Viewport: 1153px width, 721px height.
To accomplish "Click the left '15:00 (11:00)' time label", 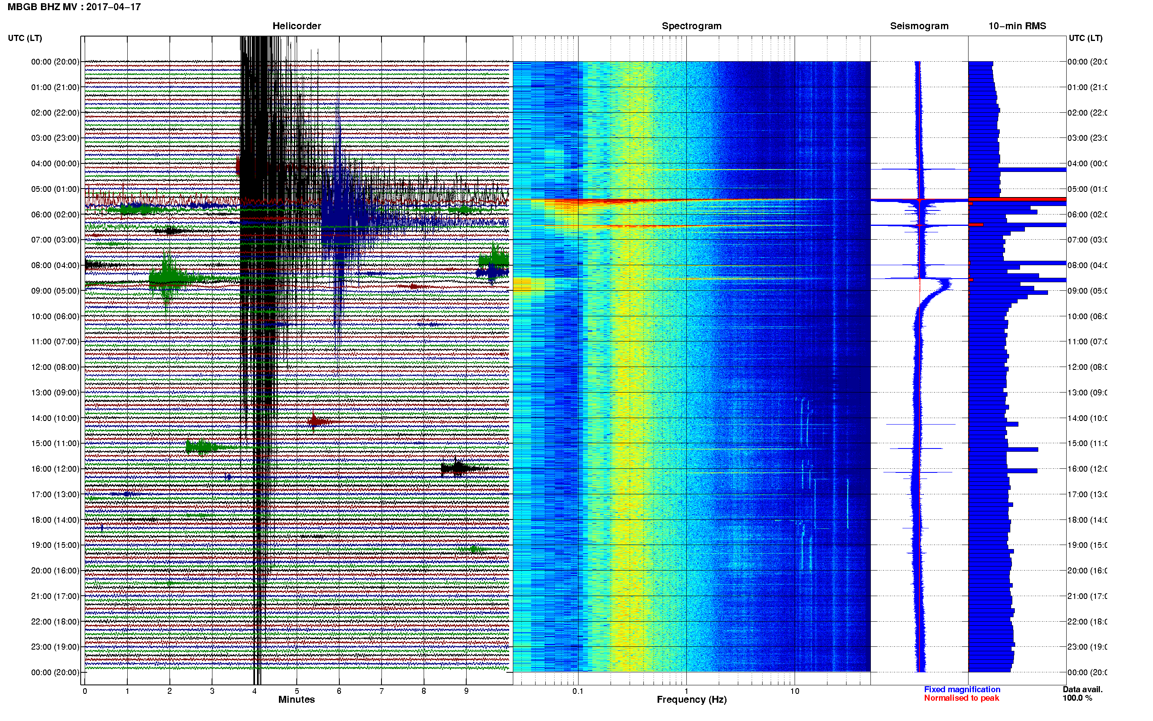I will coord(55,444).
